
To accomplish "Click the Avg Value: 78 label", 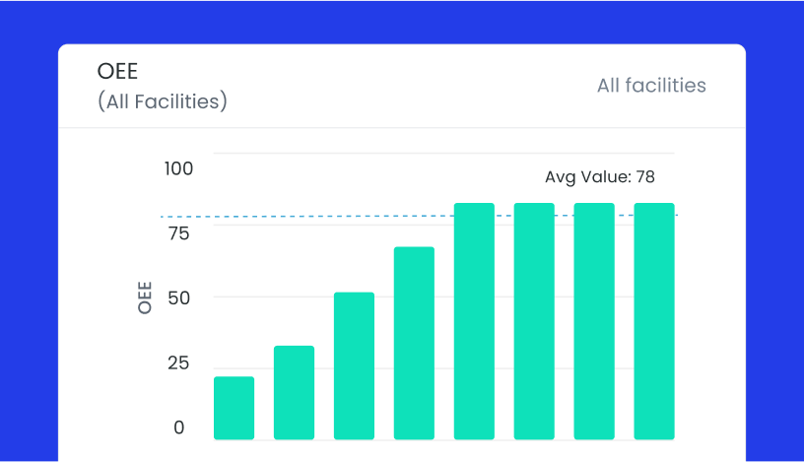I will [x=599, y=177].
